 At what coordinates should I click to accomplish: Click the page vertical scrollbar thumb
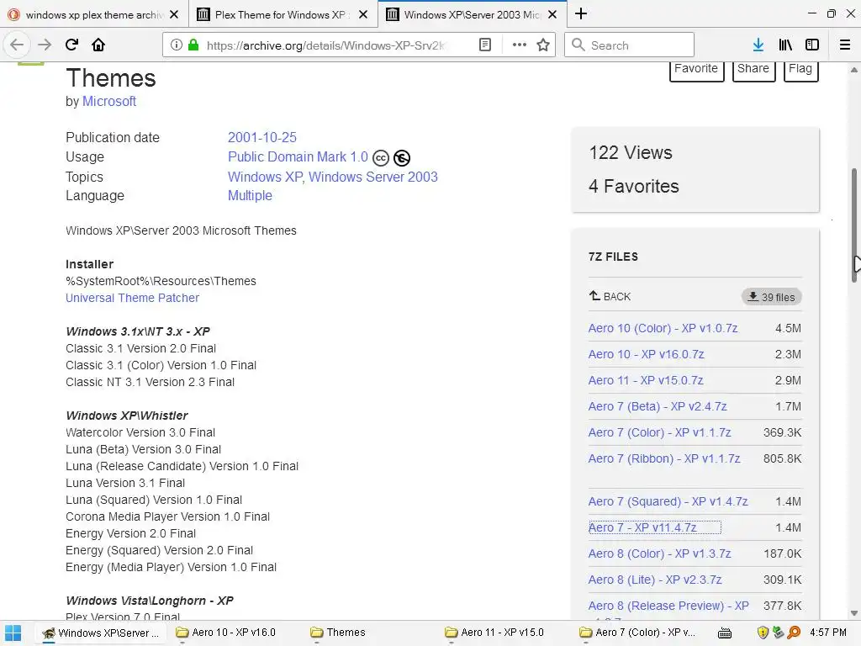pos(854,225)
